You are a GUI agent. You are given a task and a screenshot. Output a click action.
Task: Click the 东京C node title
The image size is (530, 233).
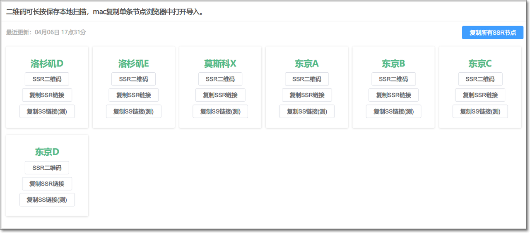click(480, 64)
